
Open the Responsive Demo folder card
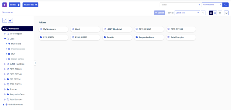[x=149, y=37]
